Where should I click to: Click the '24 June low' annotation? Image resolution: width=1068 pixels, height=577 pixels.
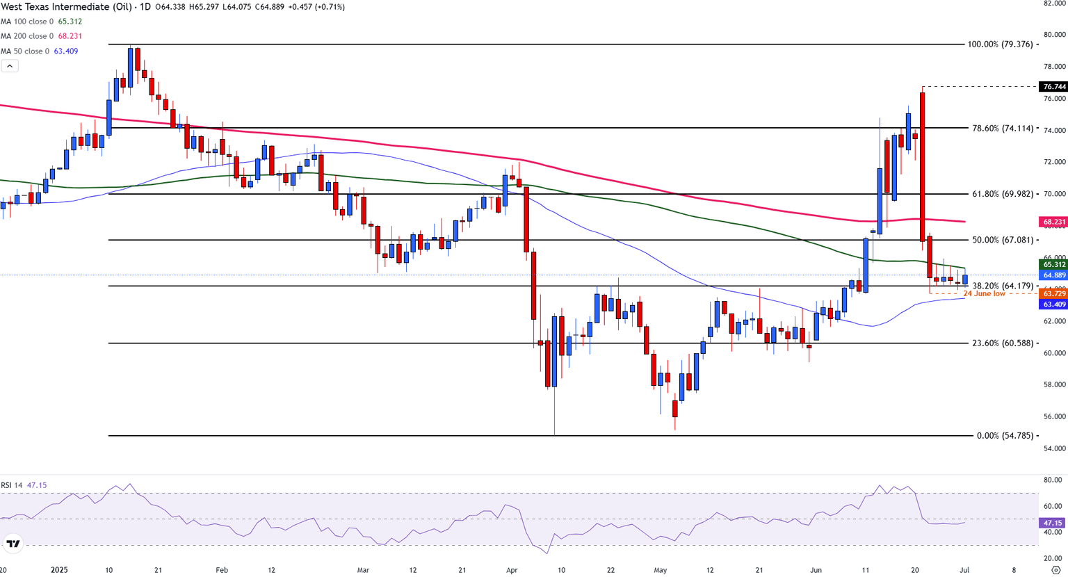pos(984,294)
